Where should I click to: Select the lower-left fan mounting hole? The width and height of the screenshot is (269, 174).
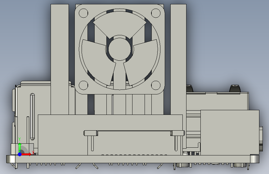point(83,85)
